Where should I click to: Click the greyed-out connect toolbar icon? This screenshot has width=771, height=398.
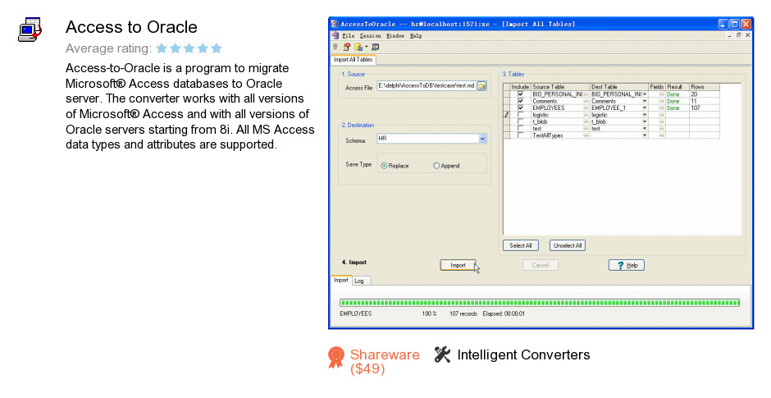coord(335,47)
